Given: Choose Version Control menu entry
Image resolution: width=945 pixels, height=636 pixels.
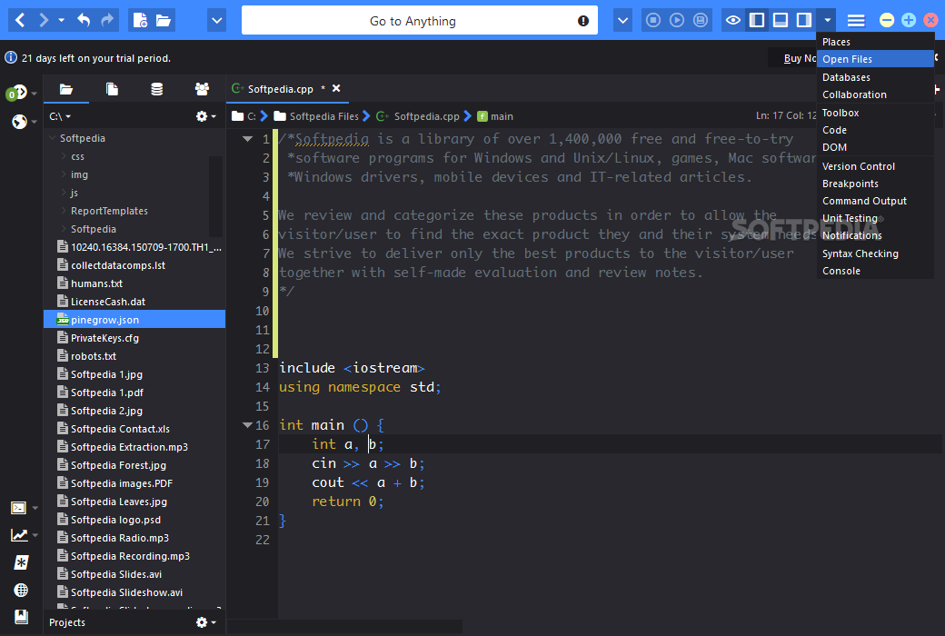Looking at the screenshot, I should 875,166.
